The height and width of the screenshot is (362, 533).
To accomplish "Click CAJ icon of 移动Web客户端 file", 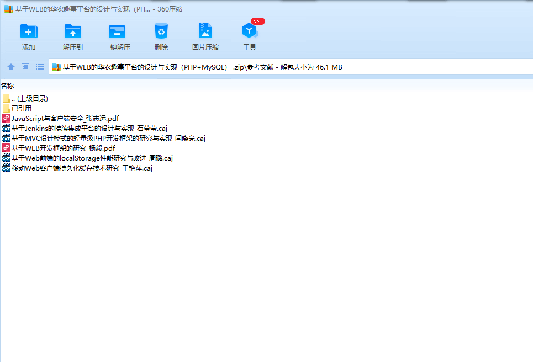I will pyautogui.click(x=6, y=168).
